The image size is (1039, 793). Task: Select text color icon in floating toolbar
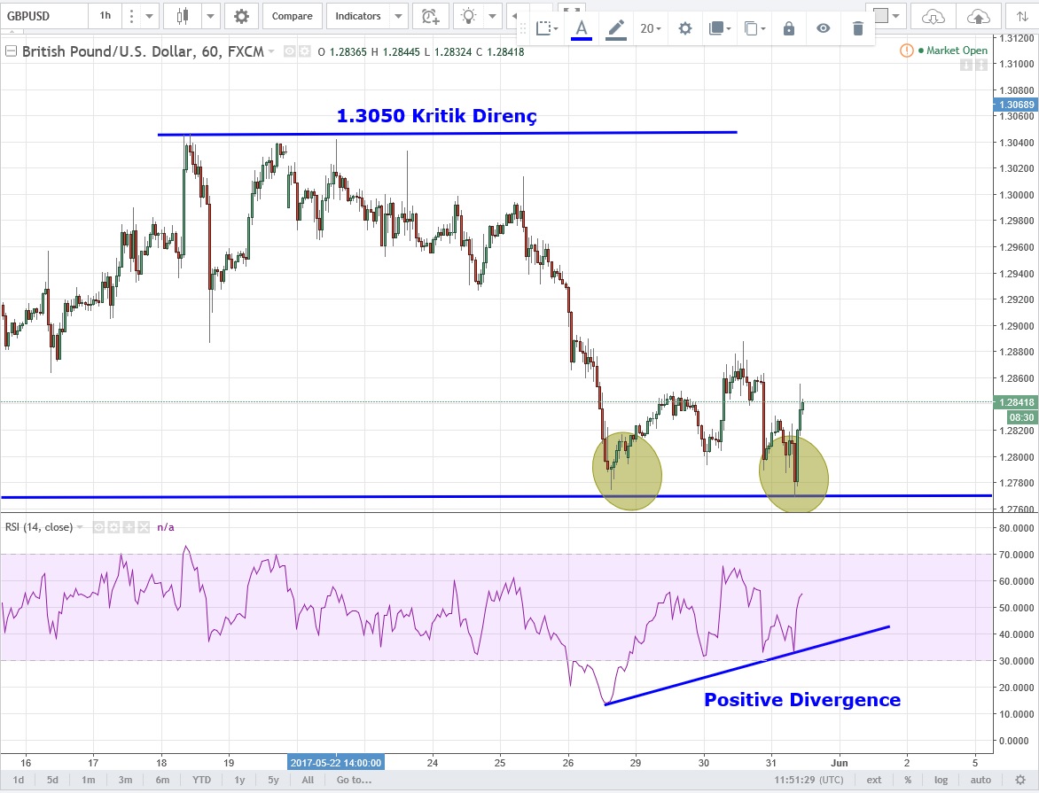coord(582,27)
